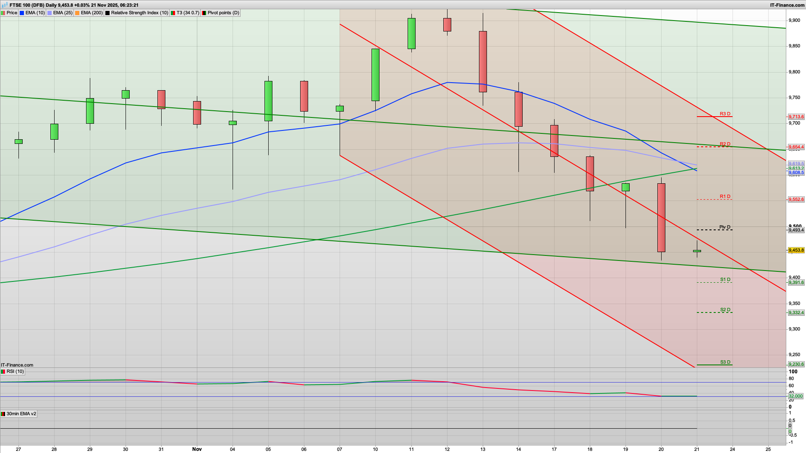Click the RSI (10) subpanel icon
Viewport: 806px width, 453px height.
[3, 372]
